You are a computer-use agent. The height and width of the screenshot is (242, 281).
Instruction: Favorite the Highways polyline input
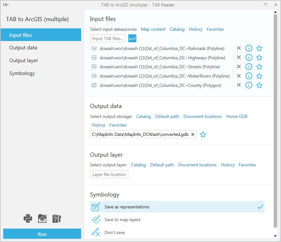click(260, 58)
